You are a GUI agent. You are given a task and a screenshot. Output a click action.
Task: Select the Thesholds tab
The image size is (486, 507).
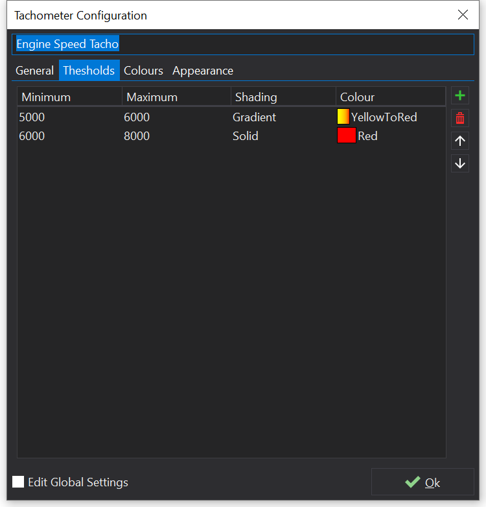89,71
